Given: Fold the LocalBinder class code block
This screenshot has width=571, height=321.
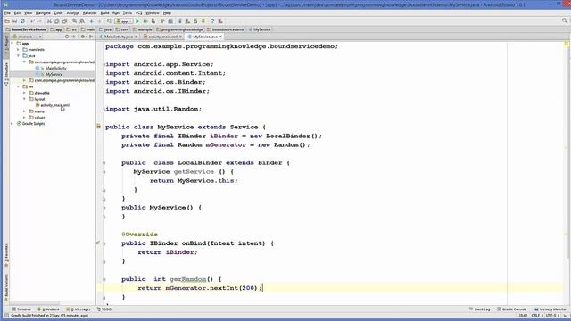Looking at the screenshot, I should (103, 162).
